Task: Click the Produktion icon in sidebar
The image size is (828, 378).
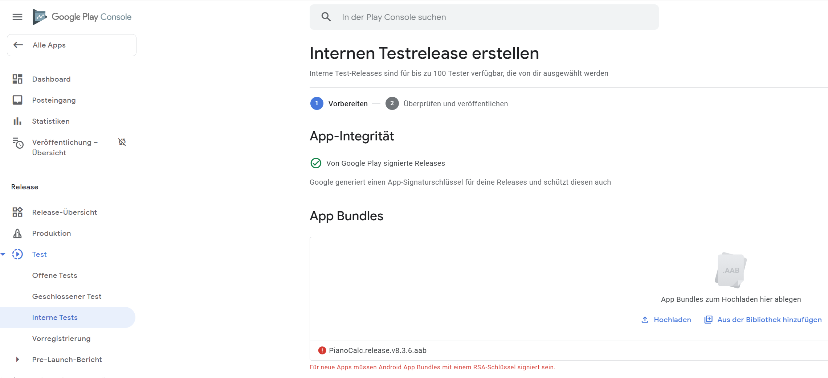Action: (x=17, y=233)
